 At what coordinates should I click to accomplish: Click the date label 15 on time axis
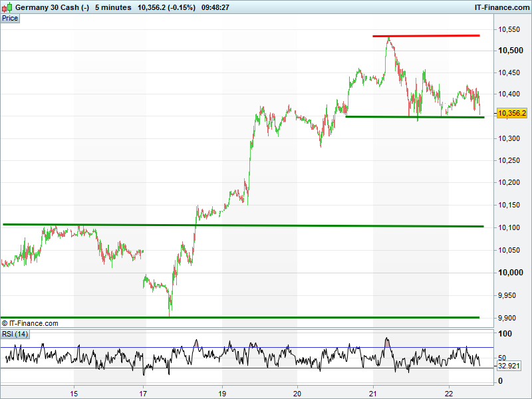pyautogui.click(x=74, y=394)
